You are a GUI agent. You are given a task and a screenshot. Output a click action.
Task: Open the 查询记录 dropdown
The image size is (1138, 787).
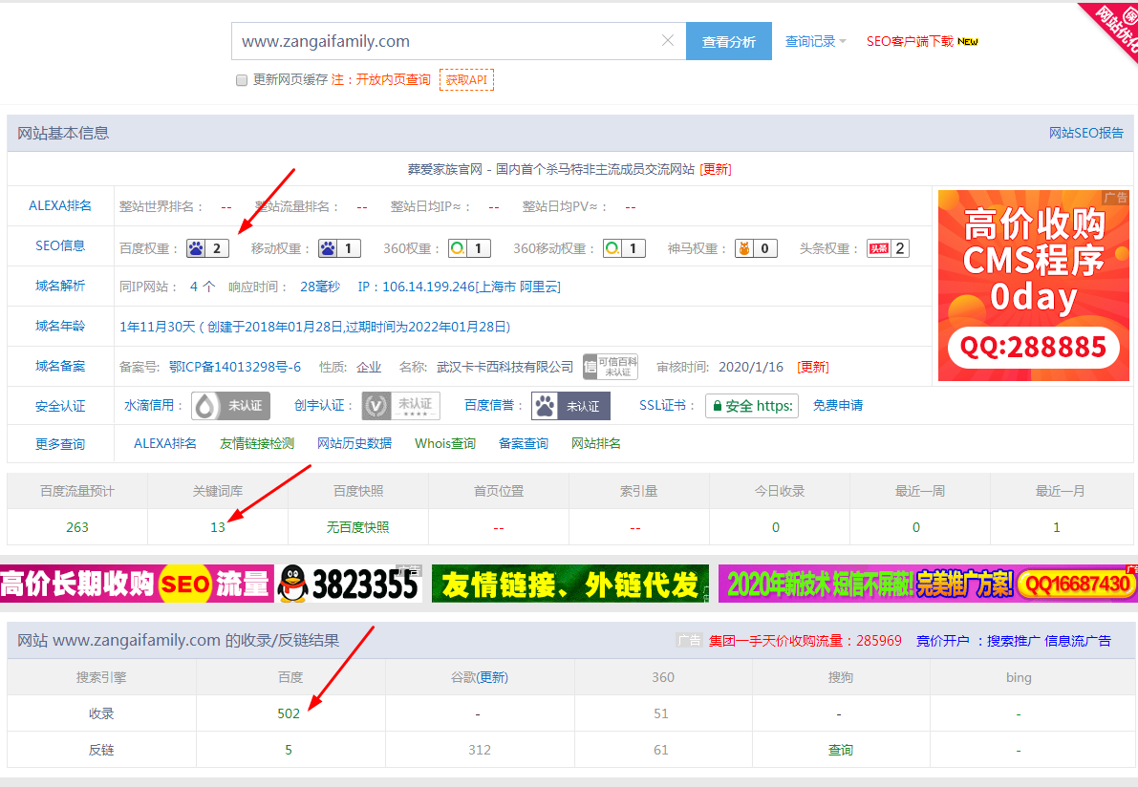[x=816, y=41]
